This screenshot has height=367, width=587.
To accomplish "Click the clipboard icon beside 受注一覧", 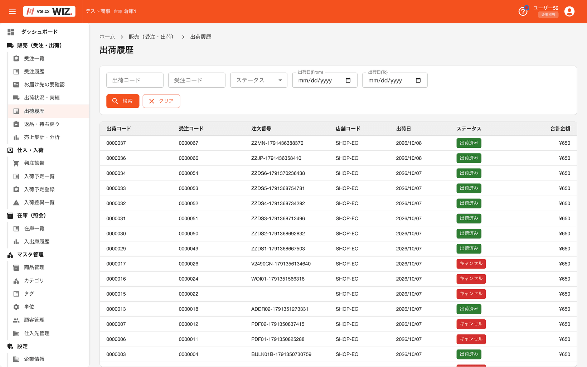I will pyautogui.click(x=16, y=58).
